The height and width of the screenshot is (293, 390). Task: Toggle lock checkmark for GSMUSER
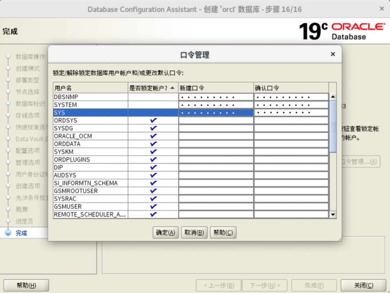(x=153, y=207)
